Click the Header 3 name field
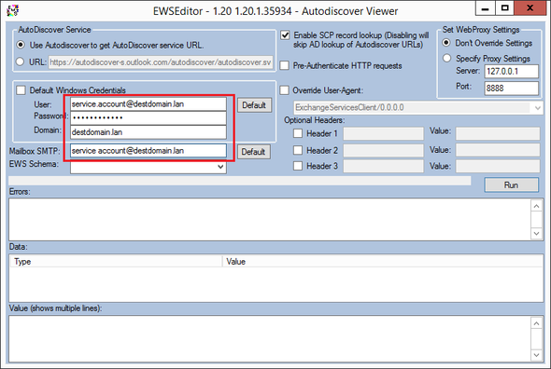The width and height of the screenshot is (551, 369). [x=384, y=166]
